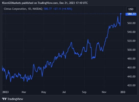Click the 460.00 price axis label
This screenshot has width=139, height=102.
pyautogui.click(x=131, y=68)
